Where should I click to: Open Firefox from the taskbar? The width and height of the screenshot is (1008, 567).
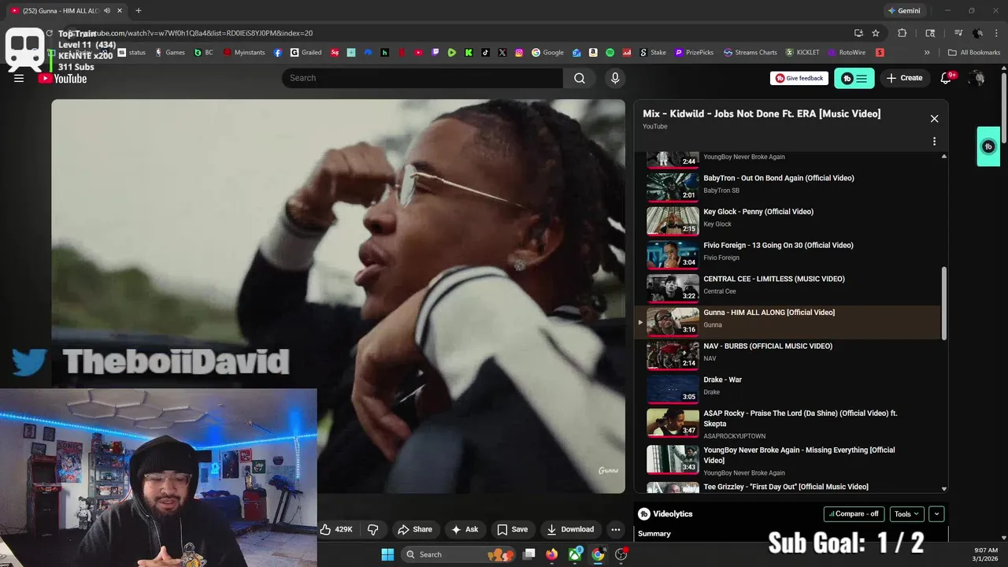point(552,554)
